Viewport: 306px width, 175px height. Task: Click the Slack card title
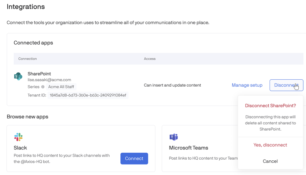(x=20, y=148)
